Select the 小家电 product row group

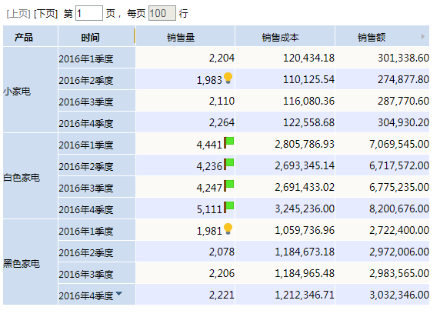30,90
